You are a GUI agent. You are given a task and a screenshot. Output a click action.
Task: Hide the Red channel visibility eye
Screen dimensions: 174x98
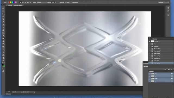[x=150, y=76]
